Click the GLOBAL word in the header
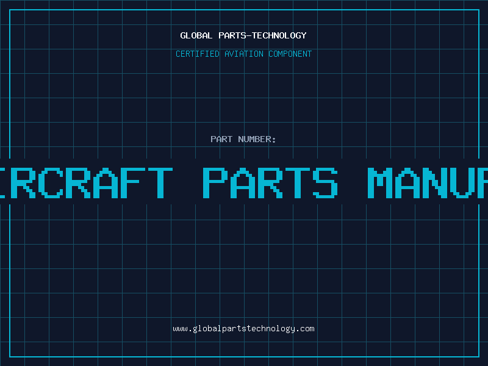Screen dimensions: 488x366 coord(196,35)
